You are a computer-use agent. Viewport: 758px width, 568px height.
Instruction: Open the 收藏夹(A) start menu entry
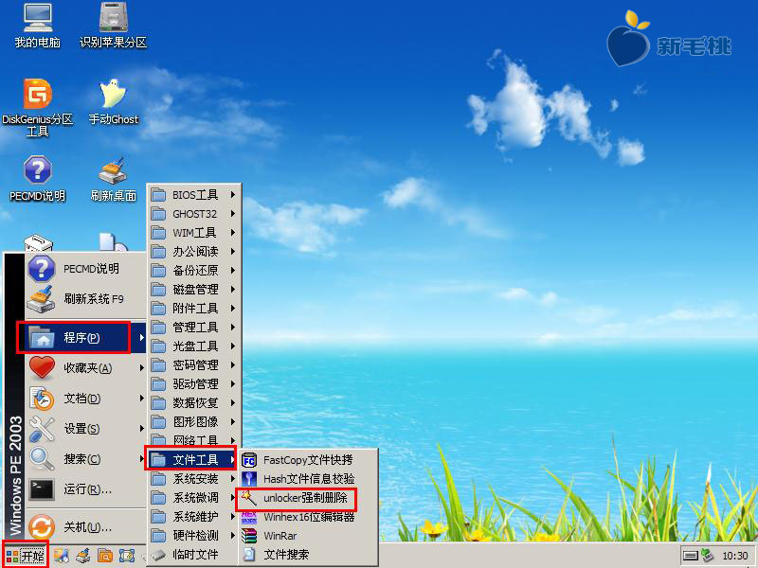click(85, 368)
